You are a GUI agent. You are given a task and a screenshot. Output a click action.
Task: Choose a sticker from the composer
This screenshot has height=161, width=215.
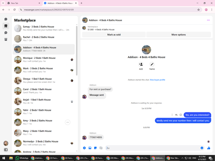point(95,148)
